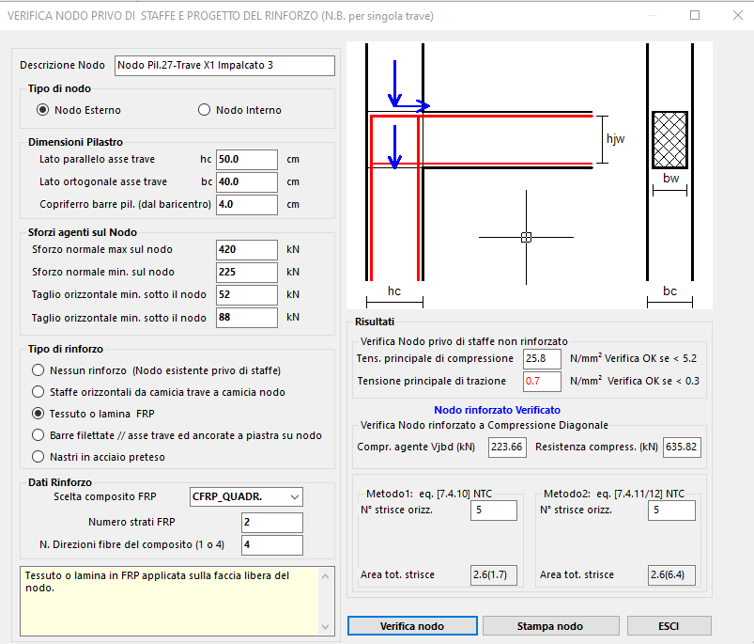Choose Staffe orizzontali da camicia trave option
754x644 pixels.
[x=38, y=392]
